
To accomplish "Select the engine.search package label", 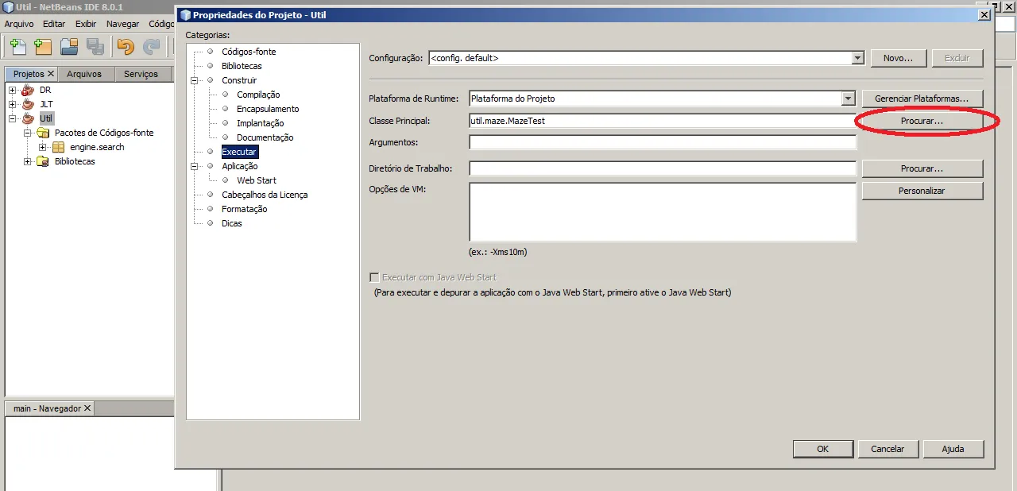I will (x=97, y=147).
